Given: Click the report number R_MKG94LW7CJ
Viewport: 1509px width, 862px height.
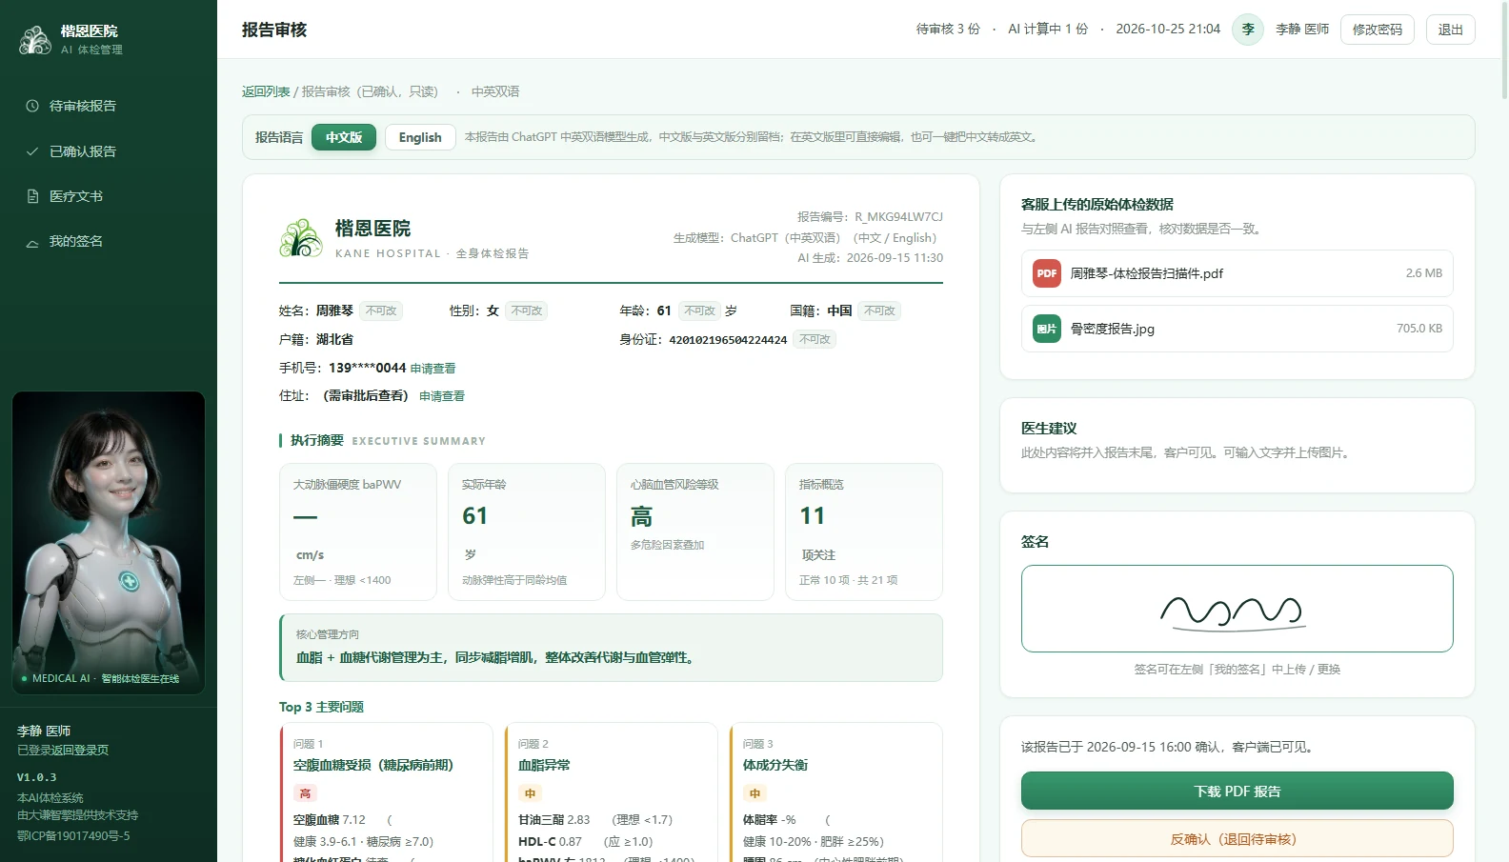Looking at the screenshot, I should click(x=898, y=217).
